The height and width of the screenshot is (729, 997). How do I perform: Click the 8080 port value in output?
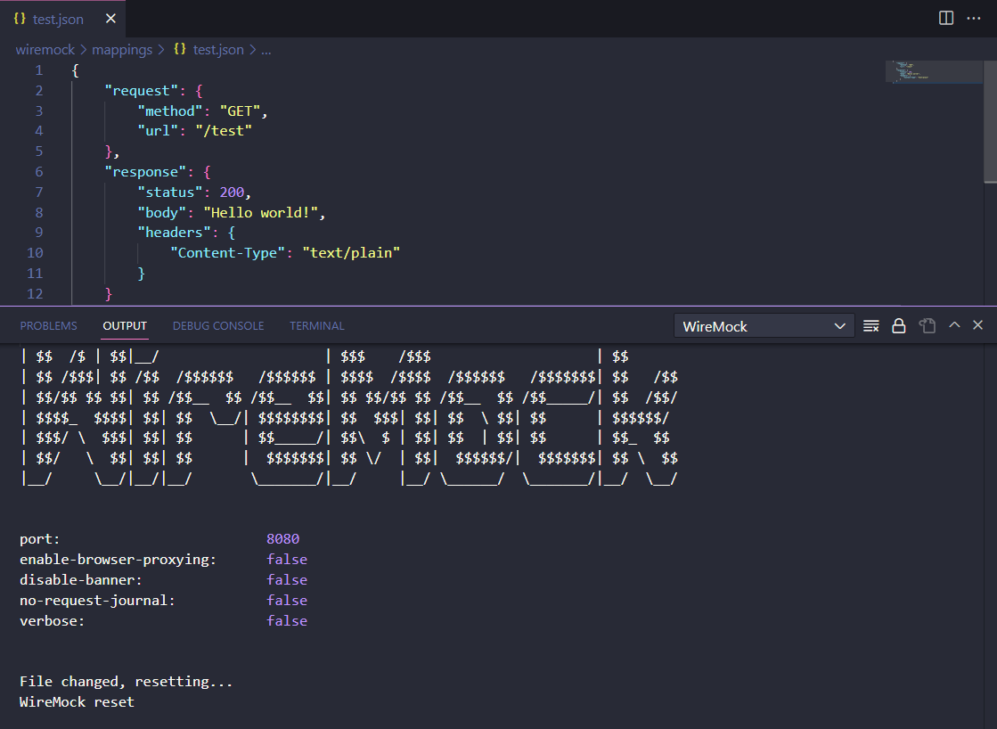(x=283, y=539)
